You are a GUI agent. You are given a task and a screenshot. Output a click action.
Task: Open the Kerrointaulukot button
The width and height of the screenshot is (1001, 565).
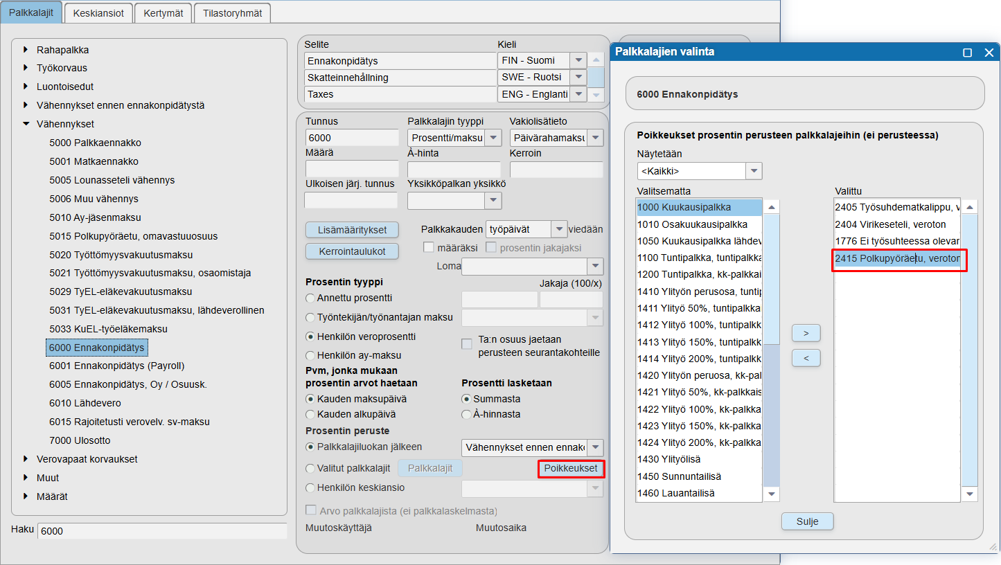(352, 251)
